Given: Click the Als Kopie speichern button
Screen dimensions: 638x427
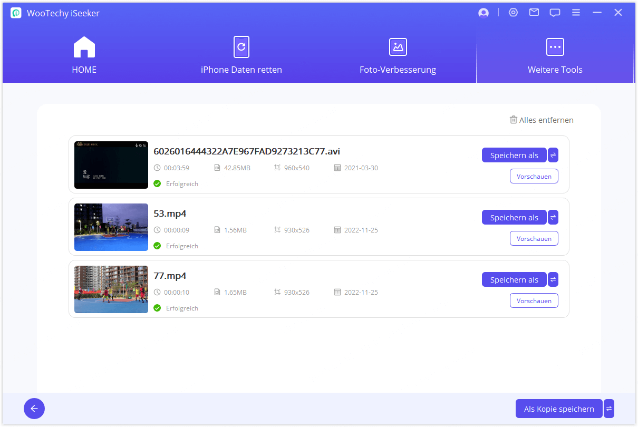Looking at the screenshot, I should [x=559, y=409].
